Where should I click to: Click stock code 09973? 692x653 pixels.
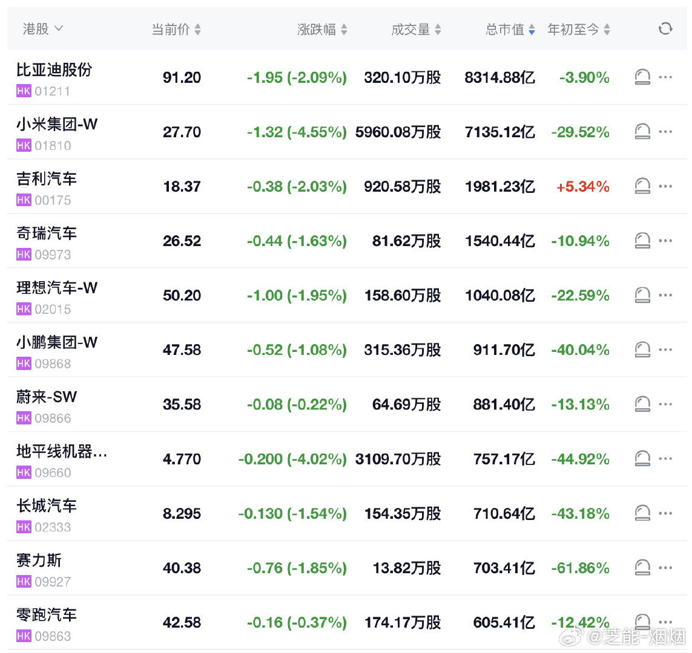click(x=53, y=255)
